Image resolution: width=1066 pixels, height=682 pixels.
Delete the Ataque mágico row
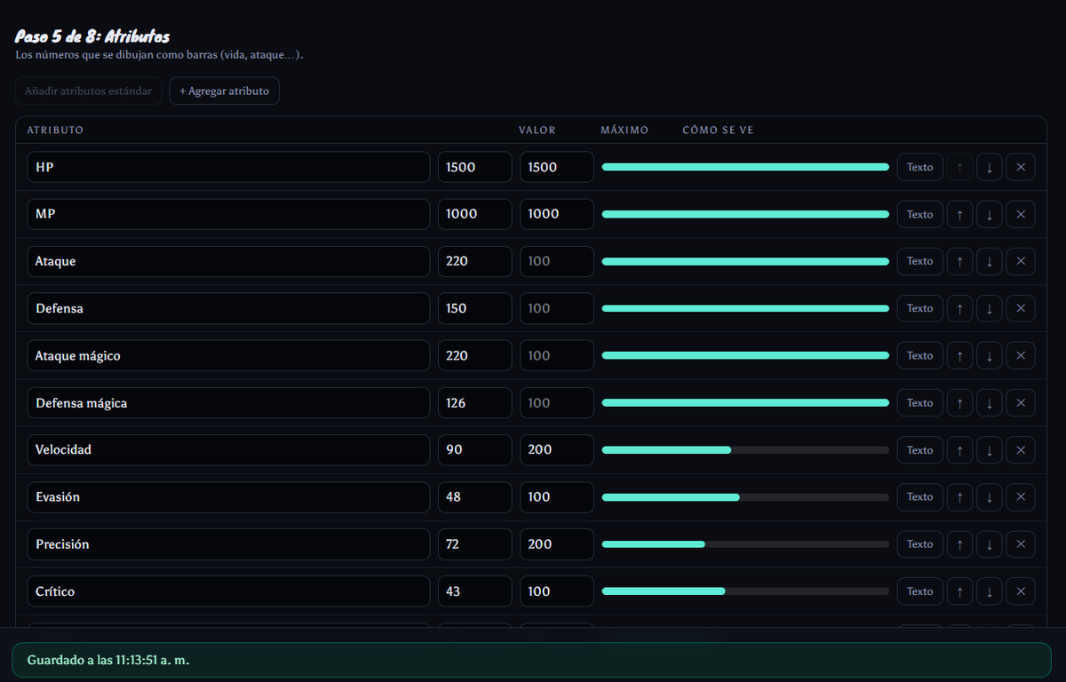1021,355
